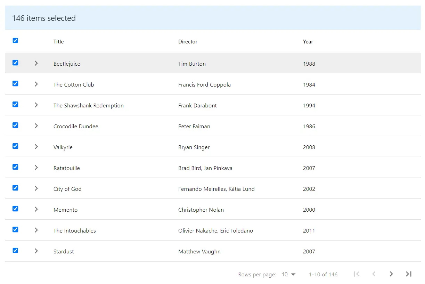
Task: Expand the Valkyrie row chevron
Action: pos(36,147)
